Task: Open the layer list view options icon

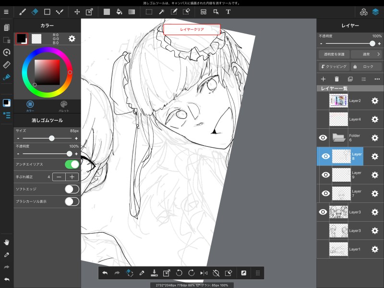Action: pos(364,79)
